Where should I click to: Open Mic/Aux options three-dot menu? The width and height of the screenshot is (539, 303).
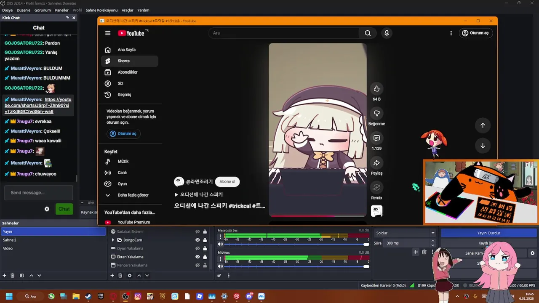point(220,259)
